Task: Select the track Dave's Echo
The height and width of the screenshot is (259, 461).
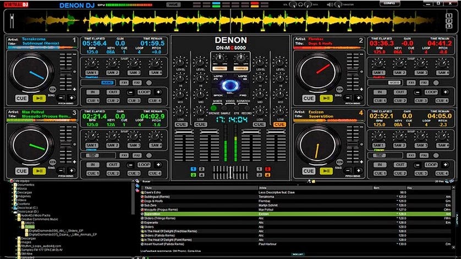Action: 296,193
